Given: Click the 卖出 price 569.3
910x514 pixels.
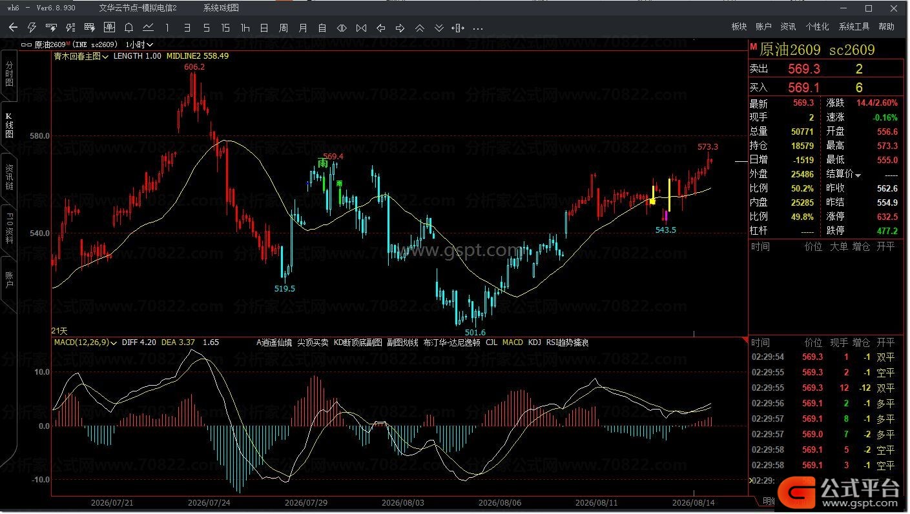Looking at the screenshot, I should 804,69.
